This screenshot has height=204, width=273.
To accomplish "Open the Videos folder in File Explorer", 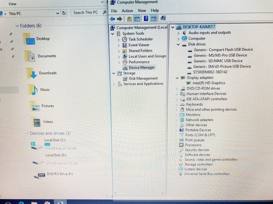I will pos(42,122).
